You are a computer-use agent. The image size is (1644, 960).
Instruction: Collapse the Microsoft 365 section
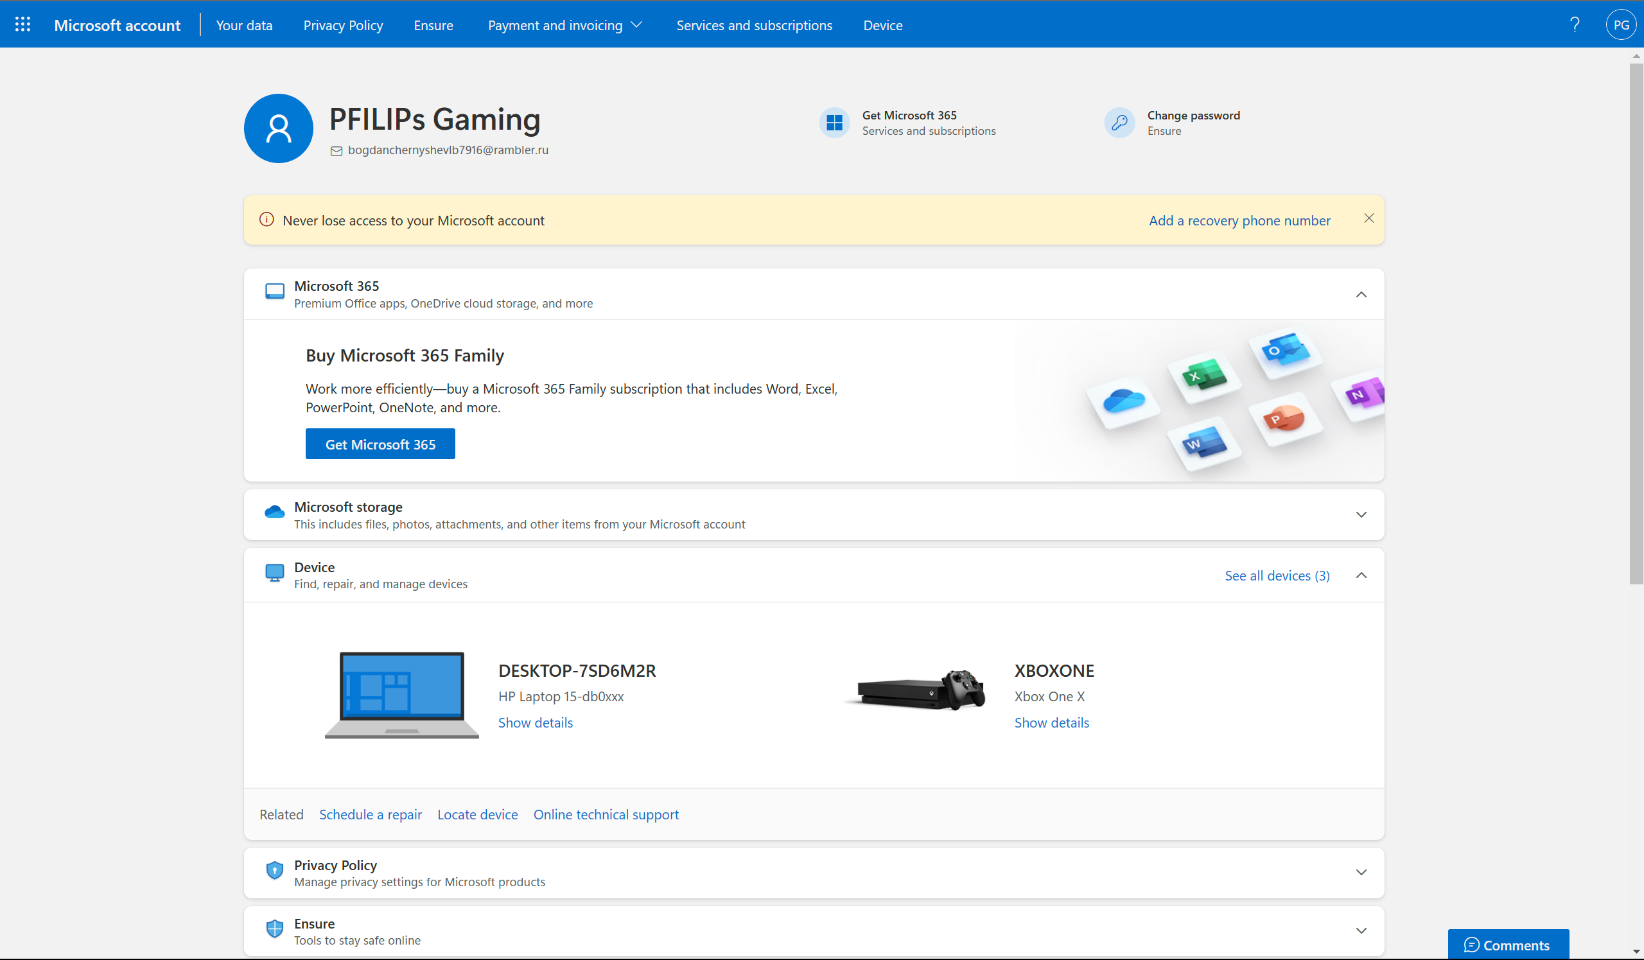coord(1361,295)
